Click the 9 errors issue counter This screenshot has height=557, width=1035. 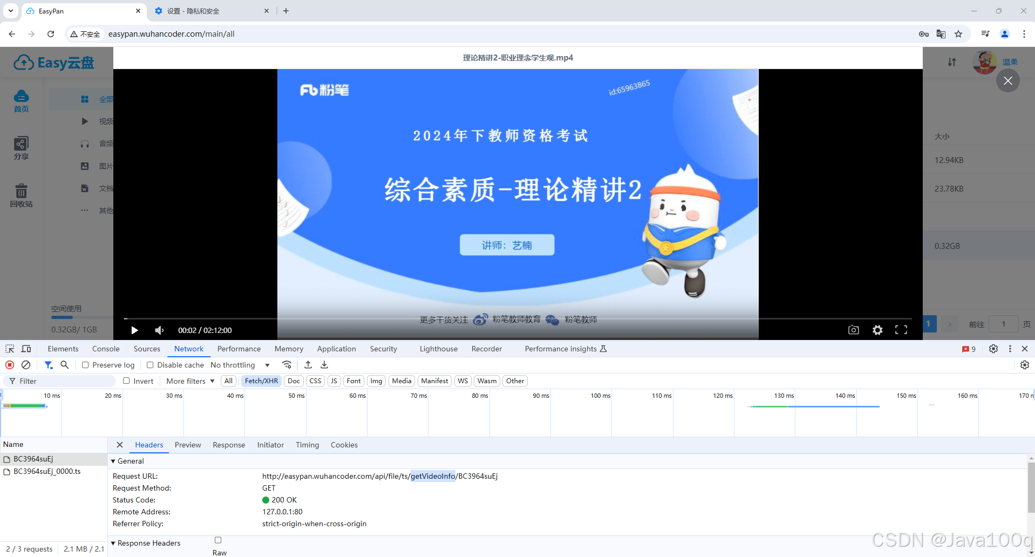[969, 349]
